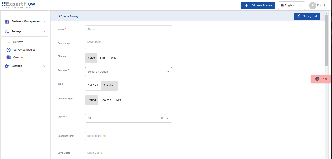
Task: Select SMS as the survey channel
Action: pyautogui.click(x=103, y=58)
